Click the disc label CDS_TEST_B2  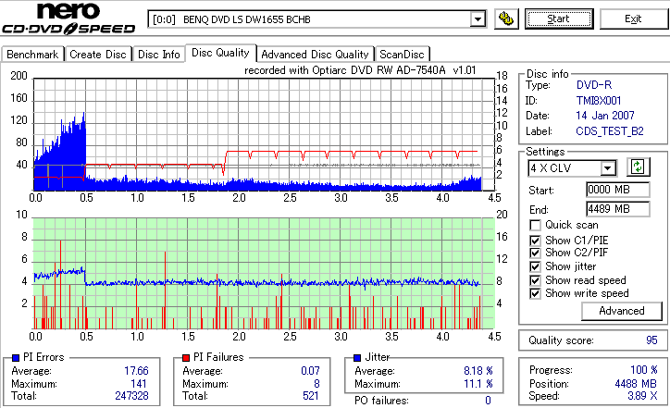pos(609,131)
